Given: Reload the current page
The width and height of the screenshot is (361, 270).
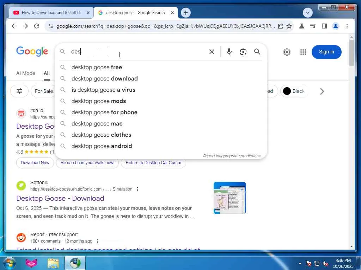Looking at the screenshot, I should 37,26.
